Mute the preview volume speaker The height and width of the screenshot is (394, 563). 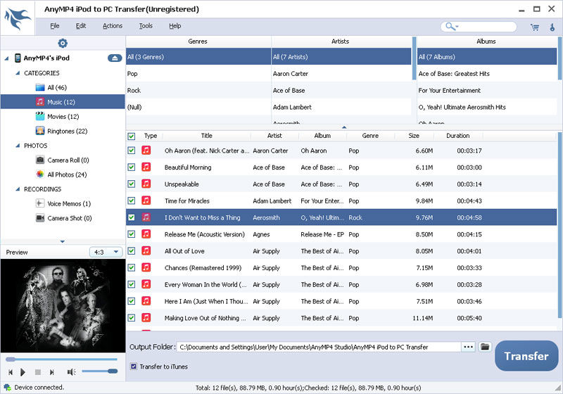[x=71, y=372]
